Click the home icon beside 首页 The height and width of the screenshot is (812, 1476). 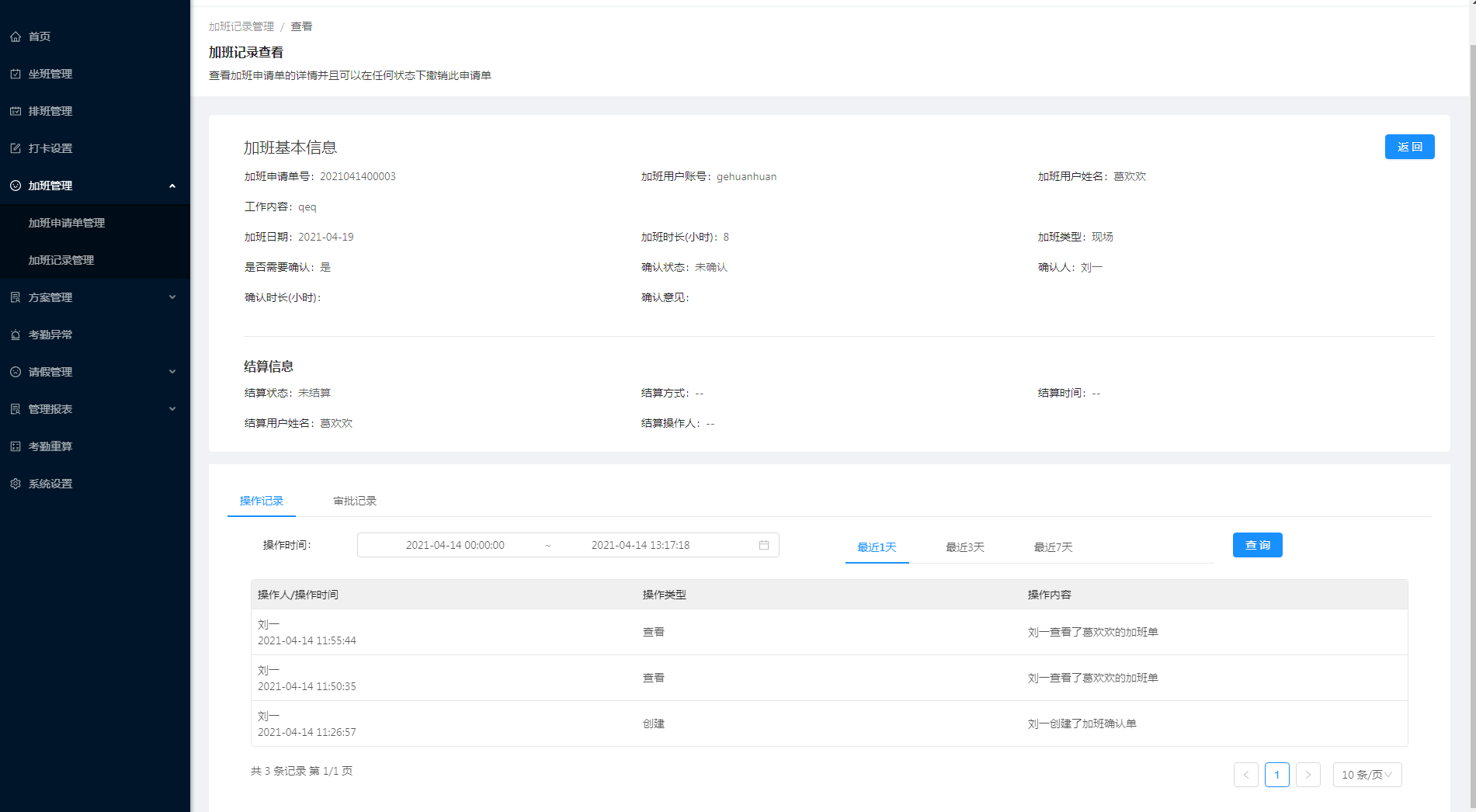point(16,36)
